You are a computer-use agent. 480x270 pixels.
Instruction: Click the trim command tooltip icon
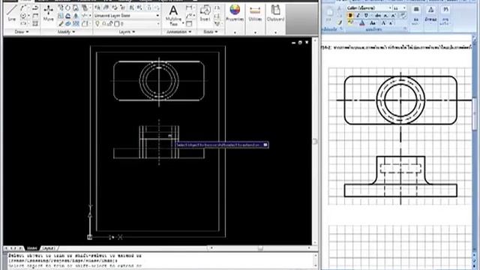click(265, 145)
